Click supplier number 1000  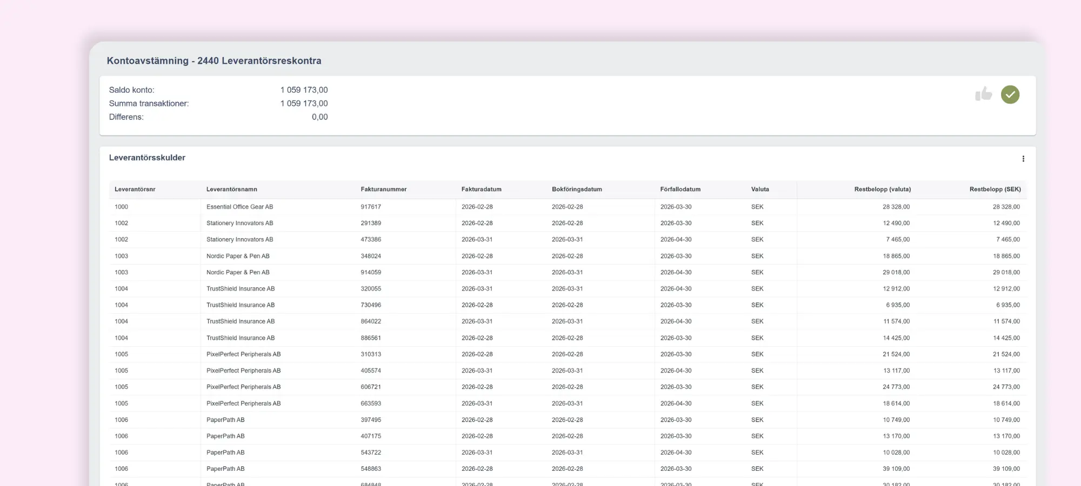(x=121, y=207)
